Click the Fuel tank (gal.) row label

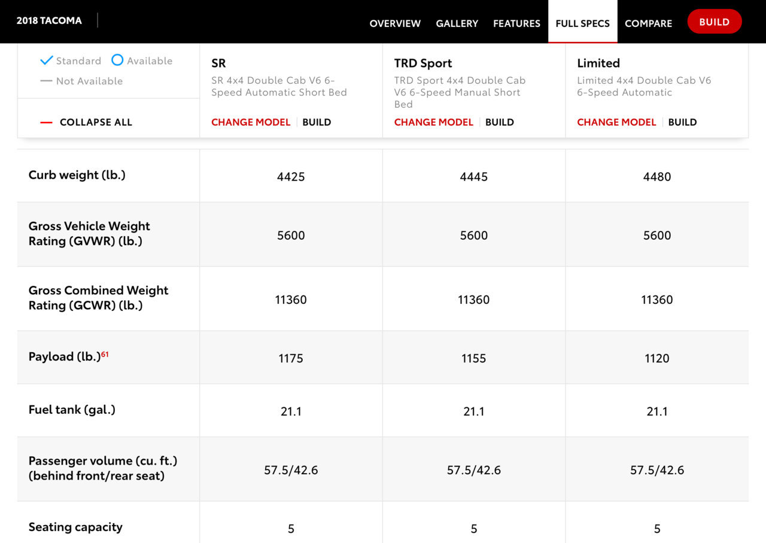pyautogui.click(x=72, y=410)
